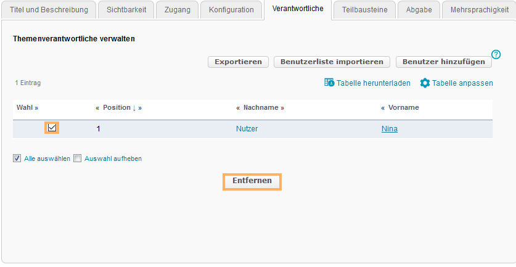Click Benutzerliste importieren button
The height and width of the screenshot is (267, 516).
pos(332,62)
